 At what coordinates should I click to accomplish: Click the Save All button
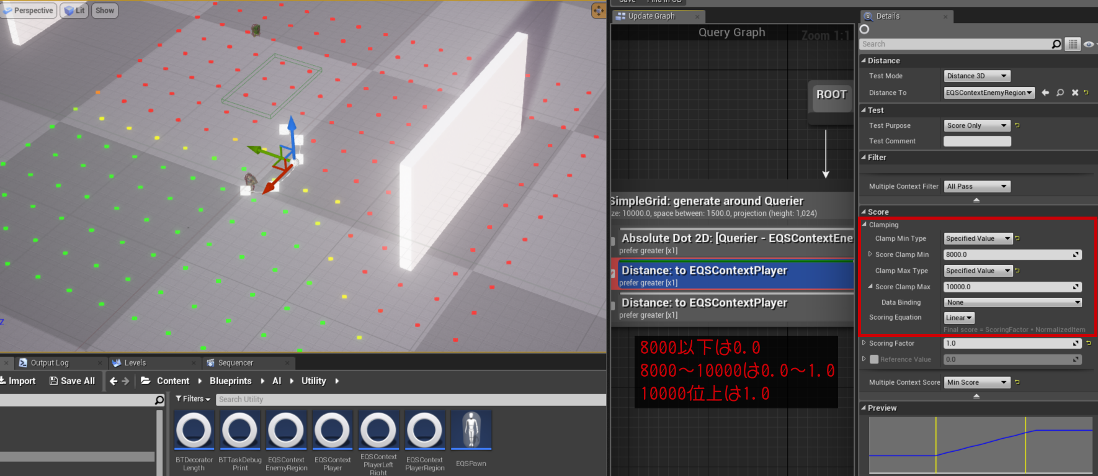[72, 381]
